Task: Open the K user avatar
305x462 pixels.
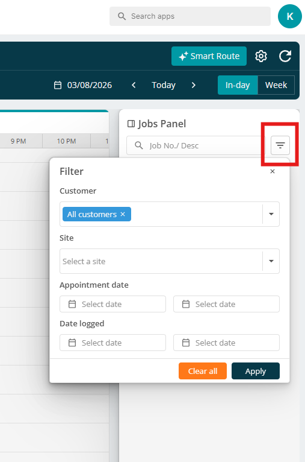Action: [290, 16]
